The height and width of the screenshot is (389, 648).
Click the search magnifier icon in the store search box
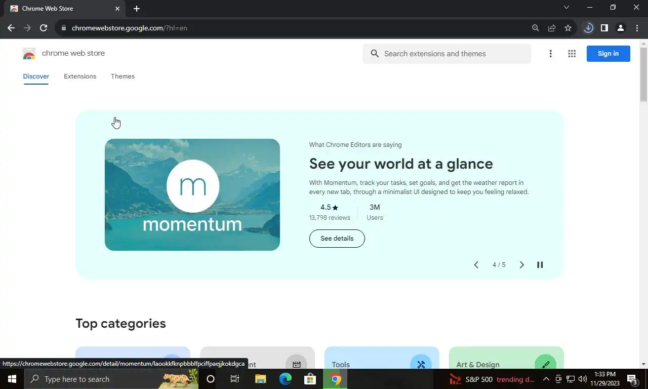pos(375,54)
